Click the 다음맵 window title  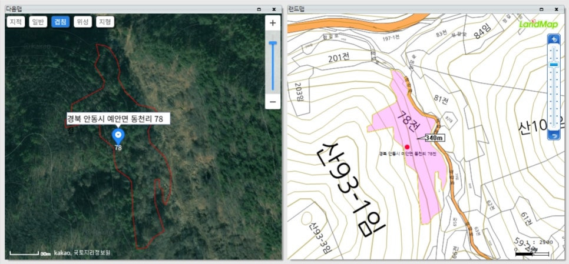pyautogui.click(x=14, y=9)
